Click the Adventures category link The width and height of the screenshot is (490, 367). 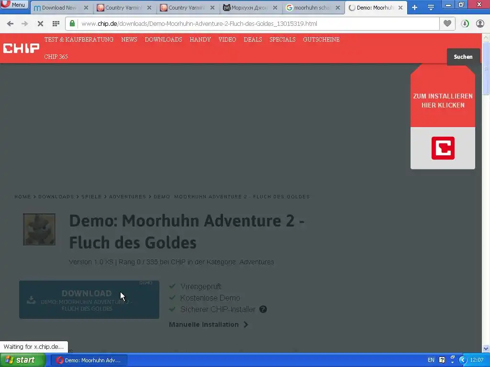point(256,262)
